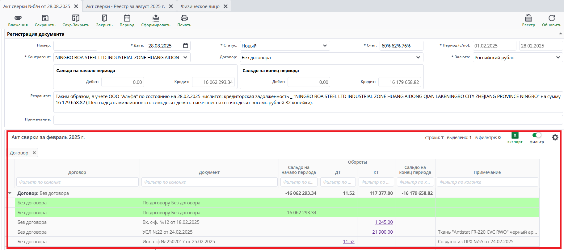Open the 21 900.00 credit amount link
Screen dimensions: 564x250
pos(382,232)
